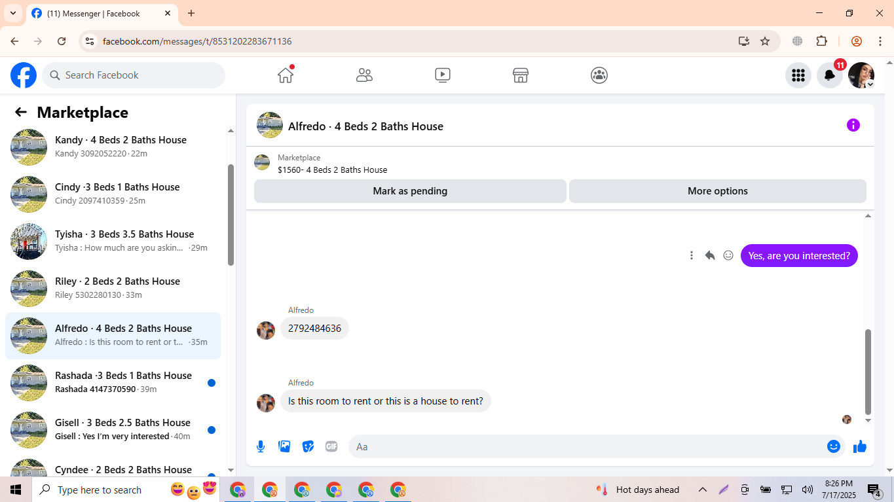The image size is (894, 502).
Task: Open the Chrome three-dot menu
Action: click(880, 41)
